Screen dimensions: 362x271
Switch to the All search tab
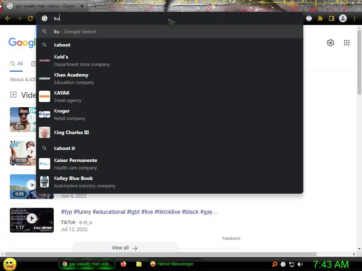coord(16,64)
